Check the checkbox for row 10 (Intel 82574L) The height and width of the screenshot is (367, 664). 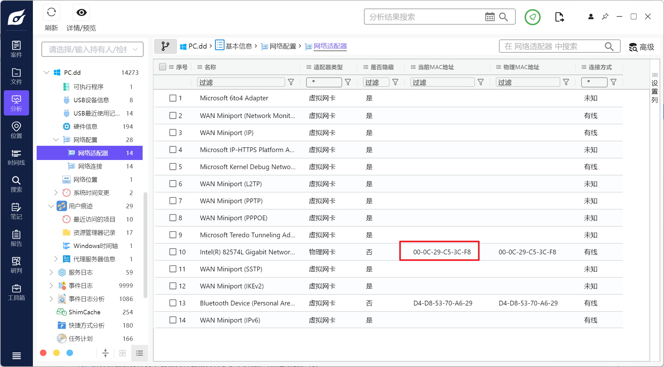(173, 252)
